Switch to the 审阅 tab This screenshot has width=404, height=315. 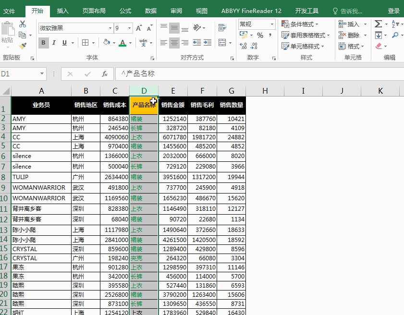(x=176, y=11)
